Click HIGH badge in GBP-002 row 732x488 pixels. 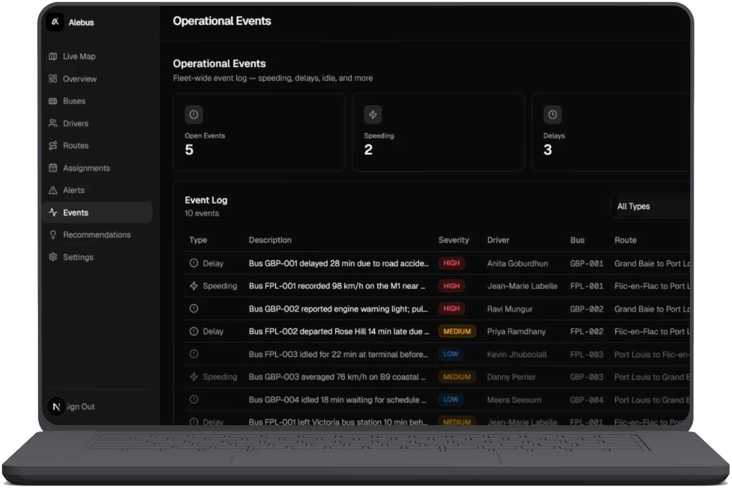(x=451, y=309)
